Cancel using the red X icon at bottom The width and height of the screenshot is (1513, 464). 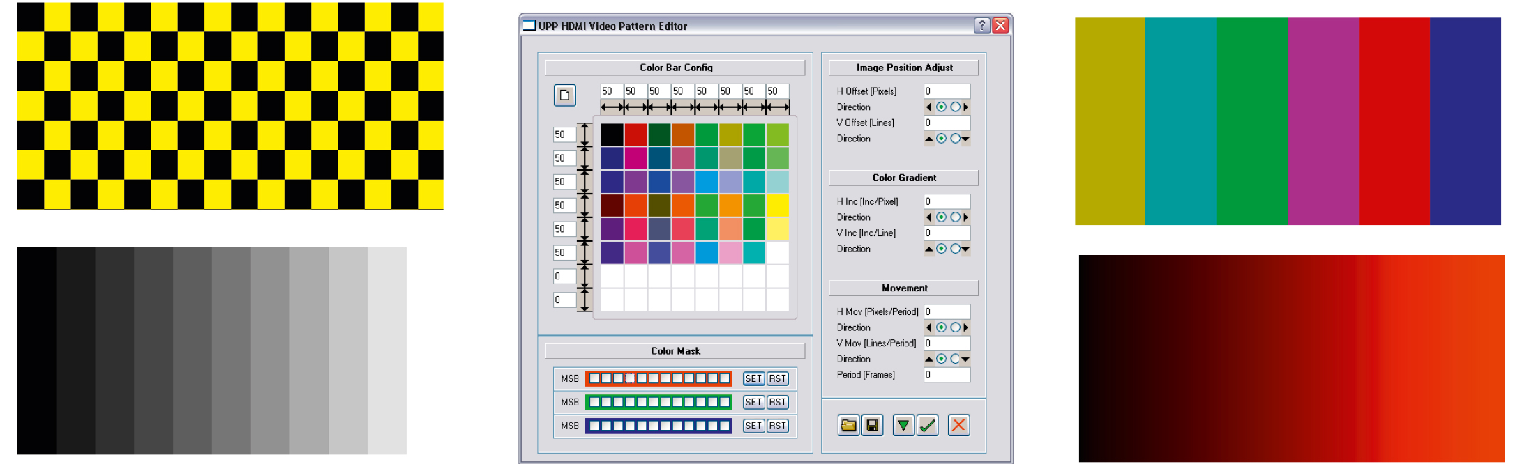pos(958,425)
